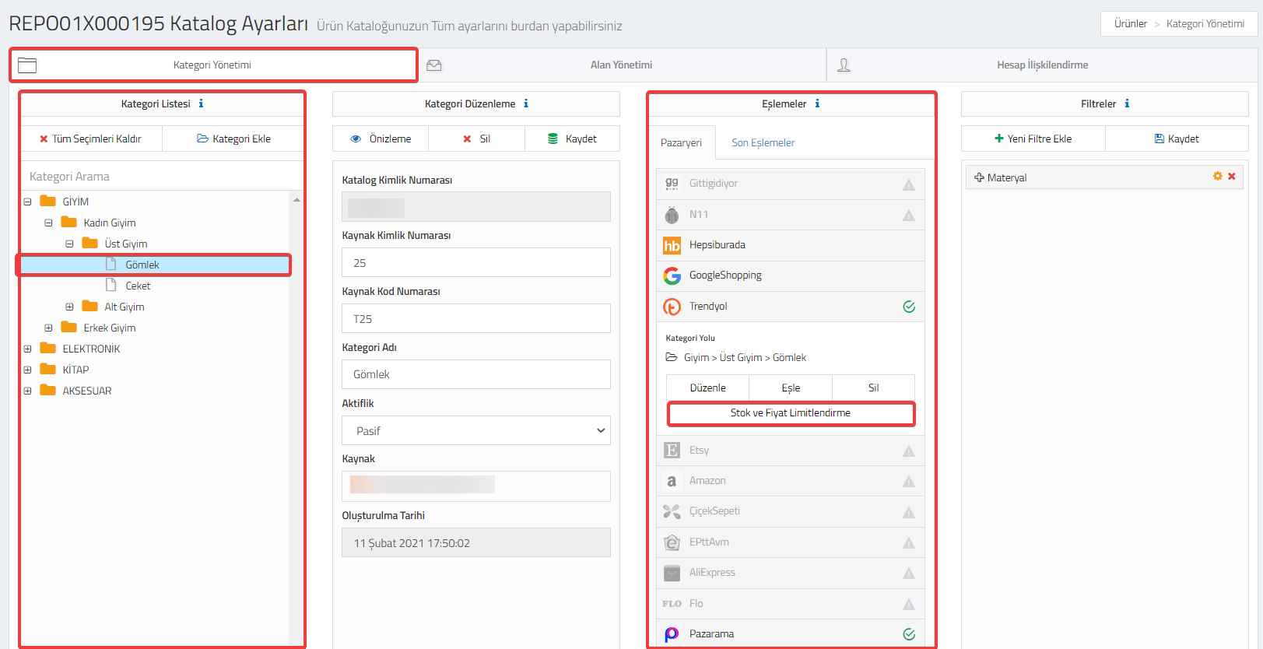Switch to Alan Yönetimi tab

click(622, 65)
